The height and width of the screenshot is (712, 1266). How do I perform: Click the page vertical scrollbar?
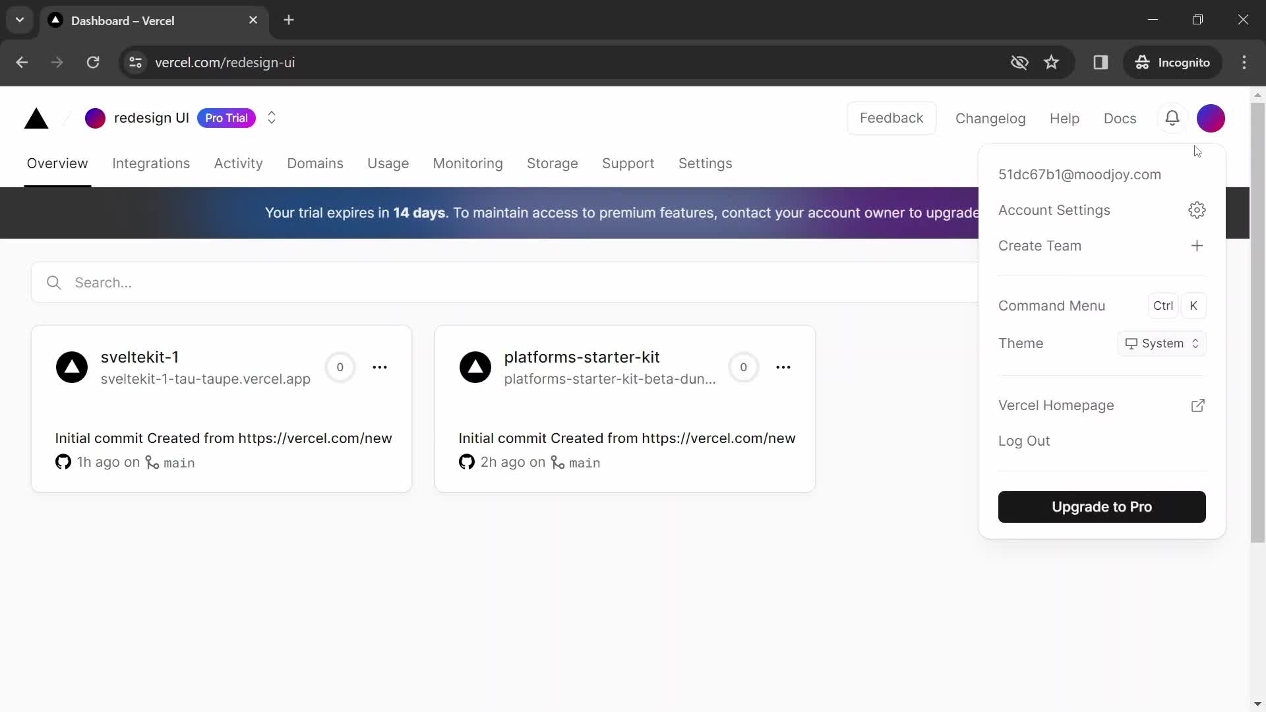click(1257, 322)
